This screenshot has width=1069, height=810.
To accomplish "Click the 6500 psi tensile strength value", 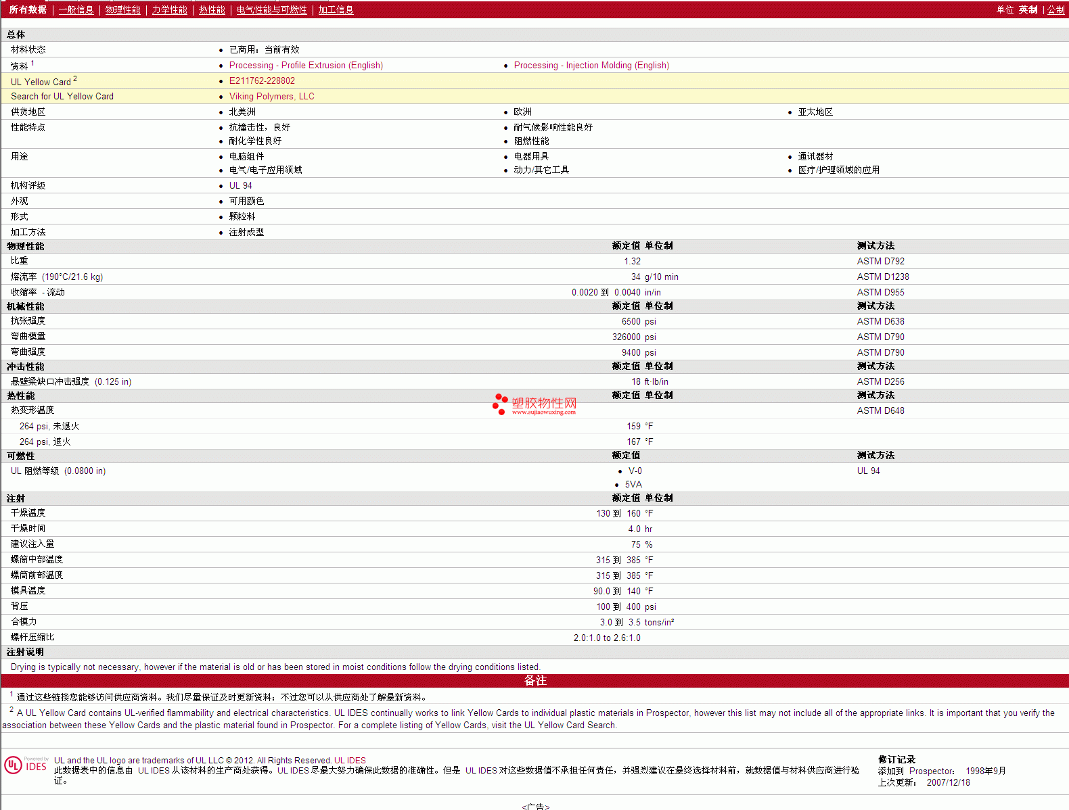I will [x=639, y=321].
